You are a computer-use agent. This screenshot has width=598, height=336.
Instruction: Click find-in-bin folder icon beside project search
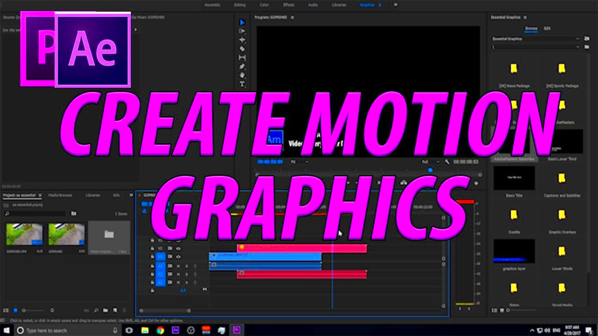point(73,213)
